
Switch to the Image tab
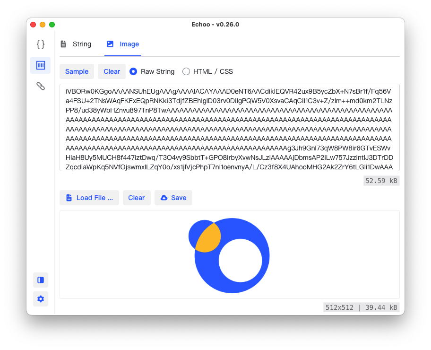[x=122, y=44]
